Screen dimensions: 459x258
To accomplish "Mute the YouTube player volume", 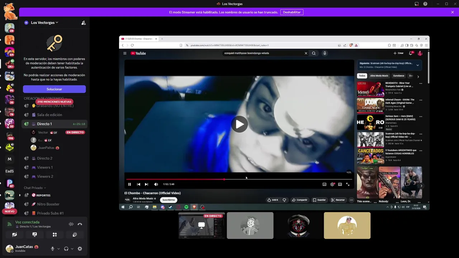I will [x=156, y=184].
